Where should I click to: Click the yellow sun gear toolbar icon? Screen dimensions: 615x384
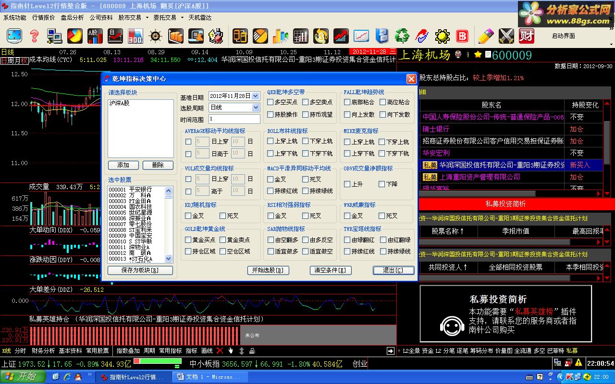tap(442, 36)
